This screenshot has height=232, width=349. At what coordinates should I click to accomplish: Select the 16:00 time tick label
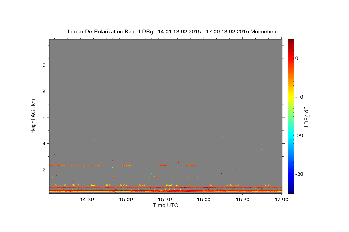tap(204, 200)
